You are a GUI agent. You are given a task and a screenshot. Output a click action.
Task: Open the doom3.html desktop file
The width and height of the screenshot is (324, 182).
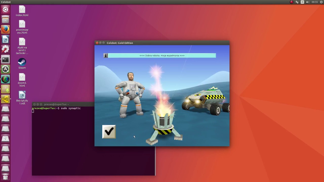coord(22,80)
